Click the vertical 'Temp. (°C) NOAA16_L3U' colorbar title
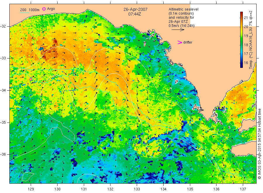263x193 pixels. (251, 39)
